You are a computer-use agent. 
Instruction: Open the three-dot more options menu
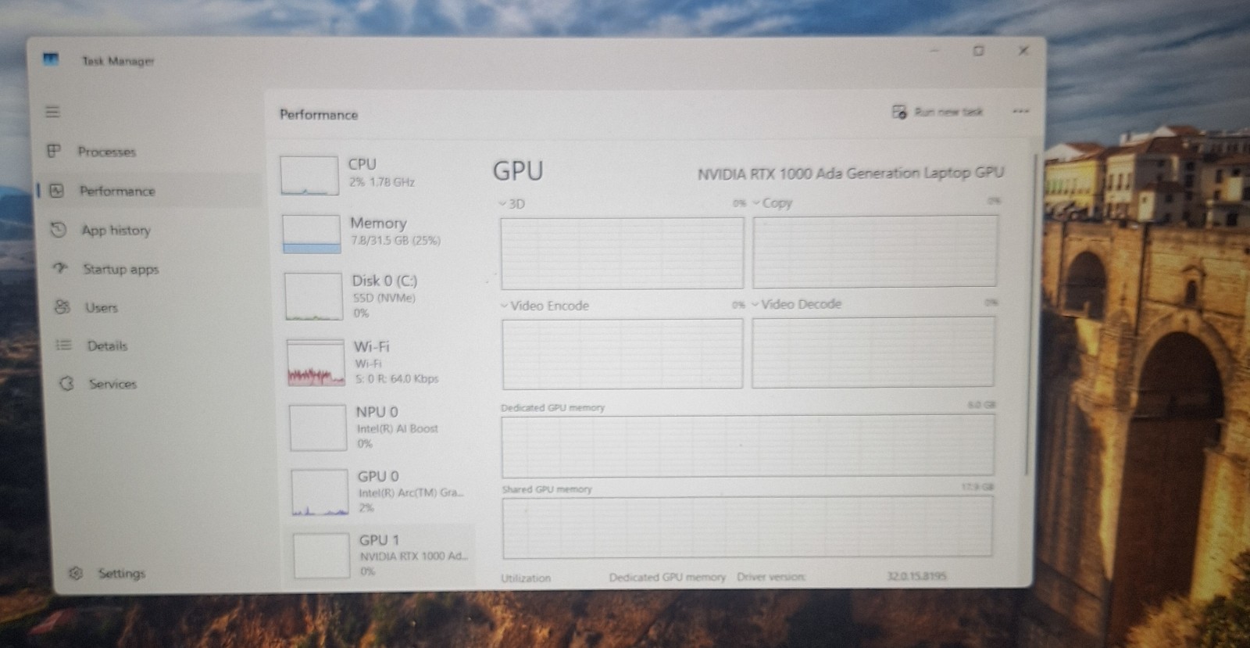pos(1020,111)
